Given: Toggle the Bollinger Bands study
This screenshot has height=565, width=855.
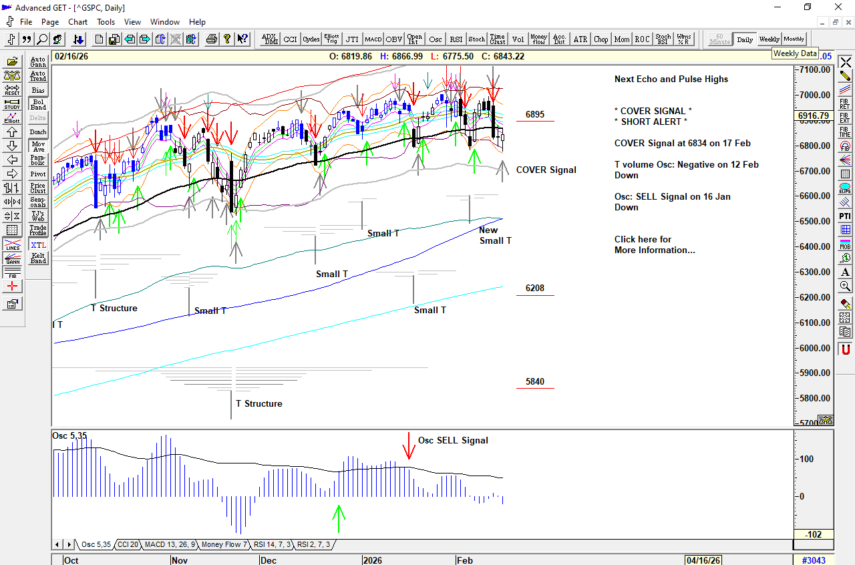Looking at the screenshot, I should (x=38, y=104).
